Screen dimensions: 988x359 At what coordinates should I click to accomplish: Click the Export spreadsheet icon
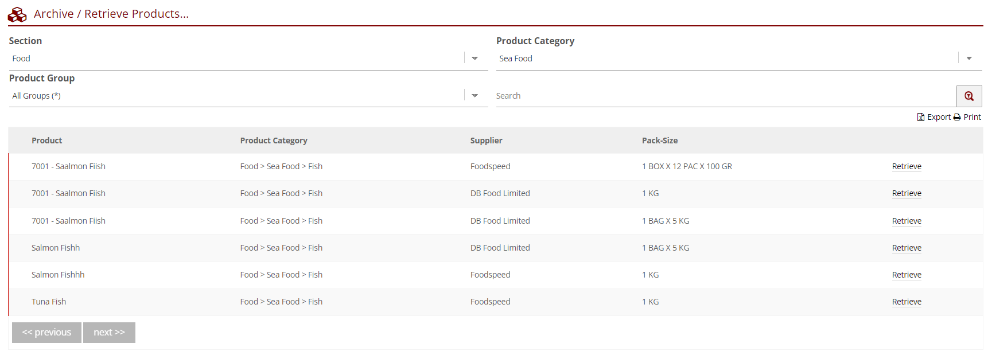click(920, 117)
